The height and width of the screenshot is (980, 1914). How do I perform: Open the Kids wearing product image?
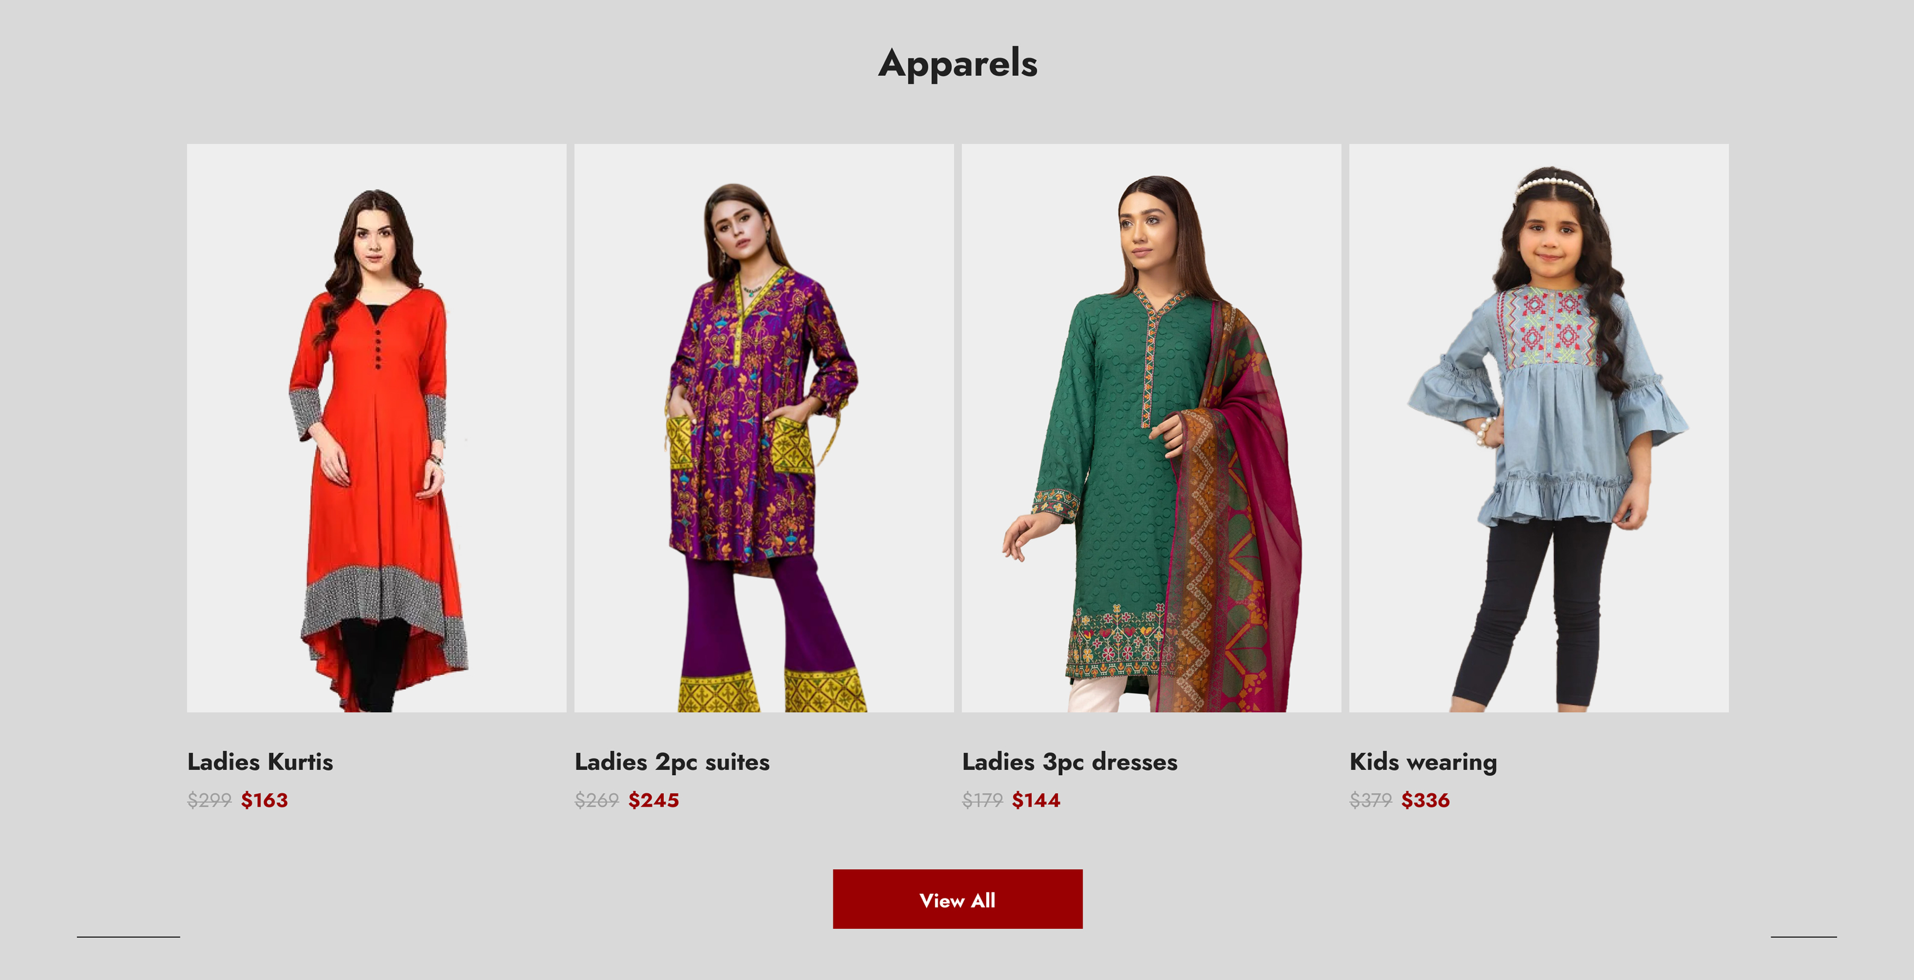1539,428
